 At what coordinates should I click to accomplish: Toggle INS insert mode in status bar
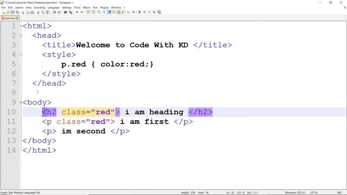[339, 193]
